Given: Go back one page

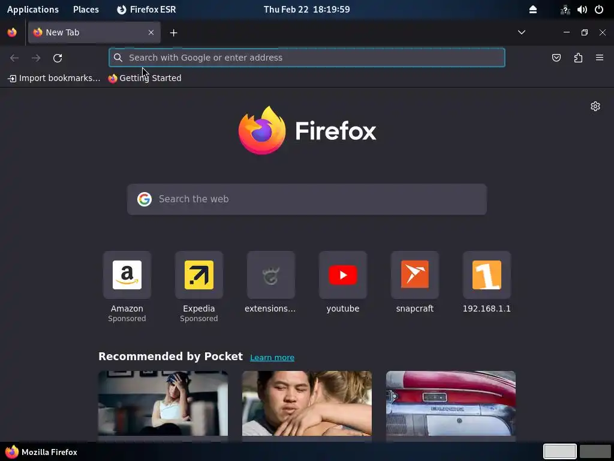Looking at the screenshot, I should 14,58.
